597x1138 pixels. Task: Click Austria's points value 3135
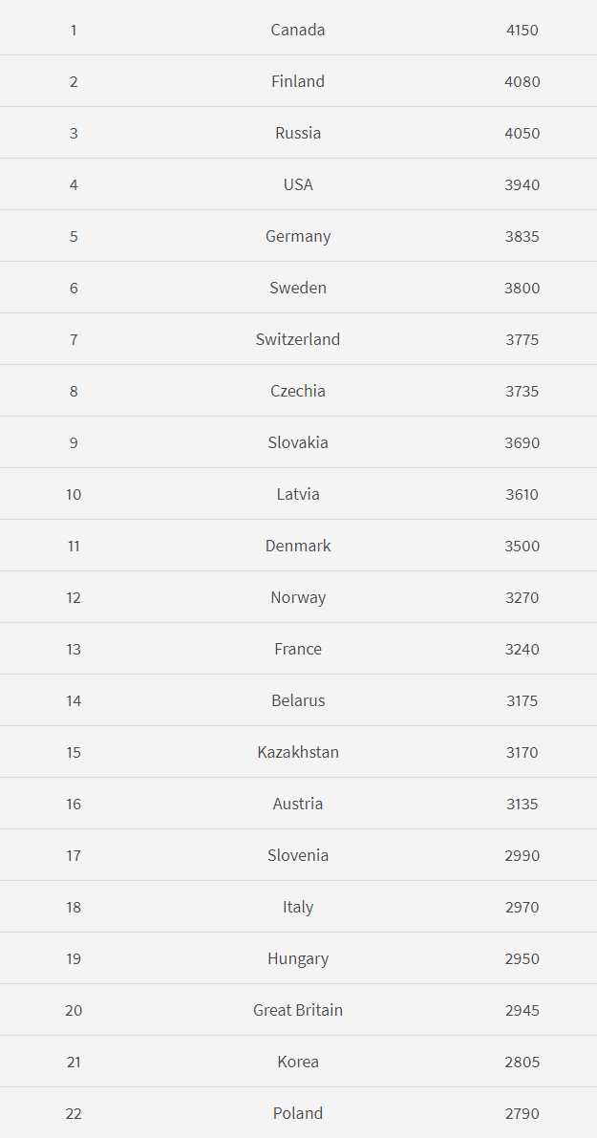tap(522, 804)
